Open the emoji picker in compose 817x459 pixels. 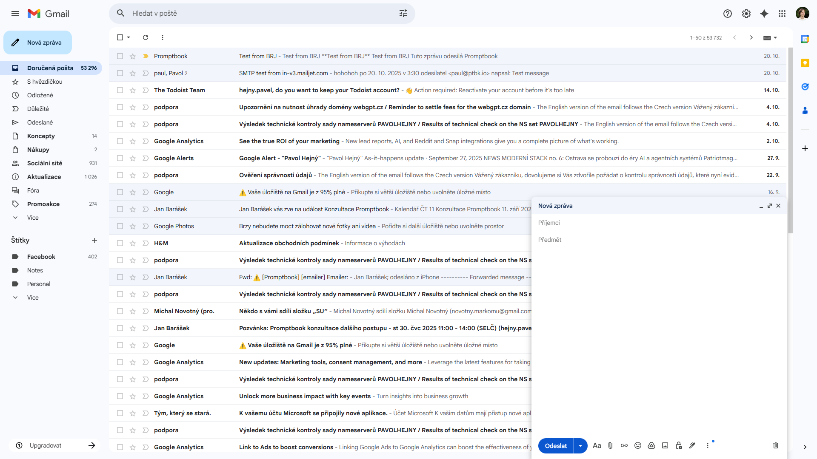click(x=638, y=445)
